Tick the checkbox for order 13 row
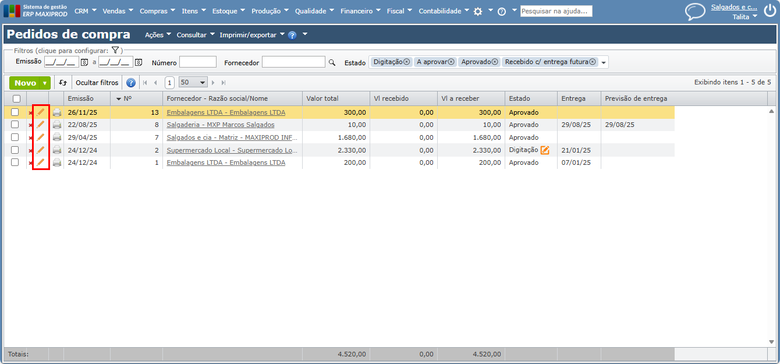780x364 pixels. (x=15, y=112)
